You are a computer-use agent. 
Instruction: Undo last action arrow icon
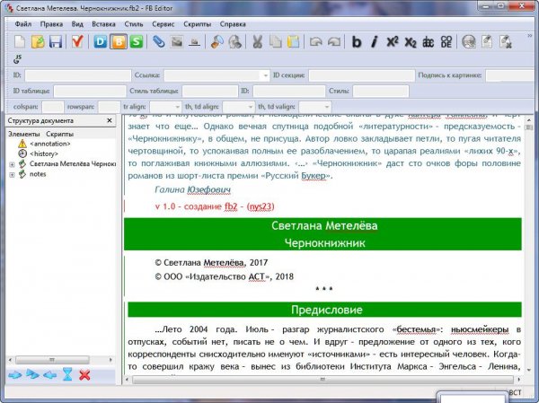(x=316, y=42)
